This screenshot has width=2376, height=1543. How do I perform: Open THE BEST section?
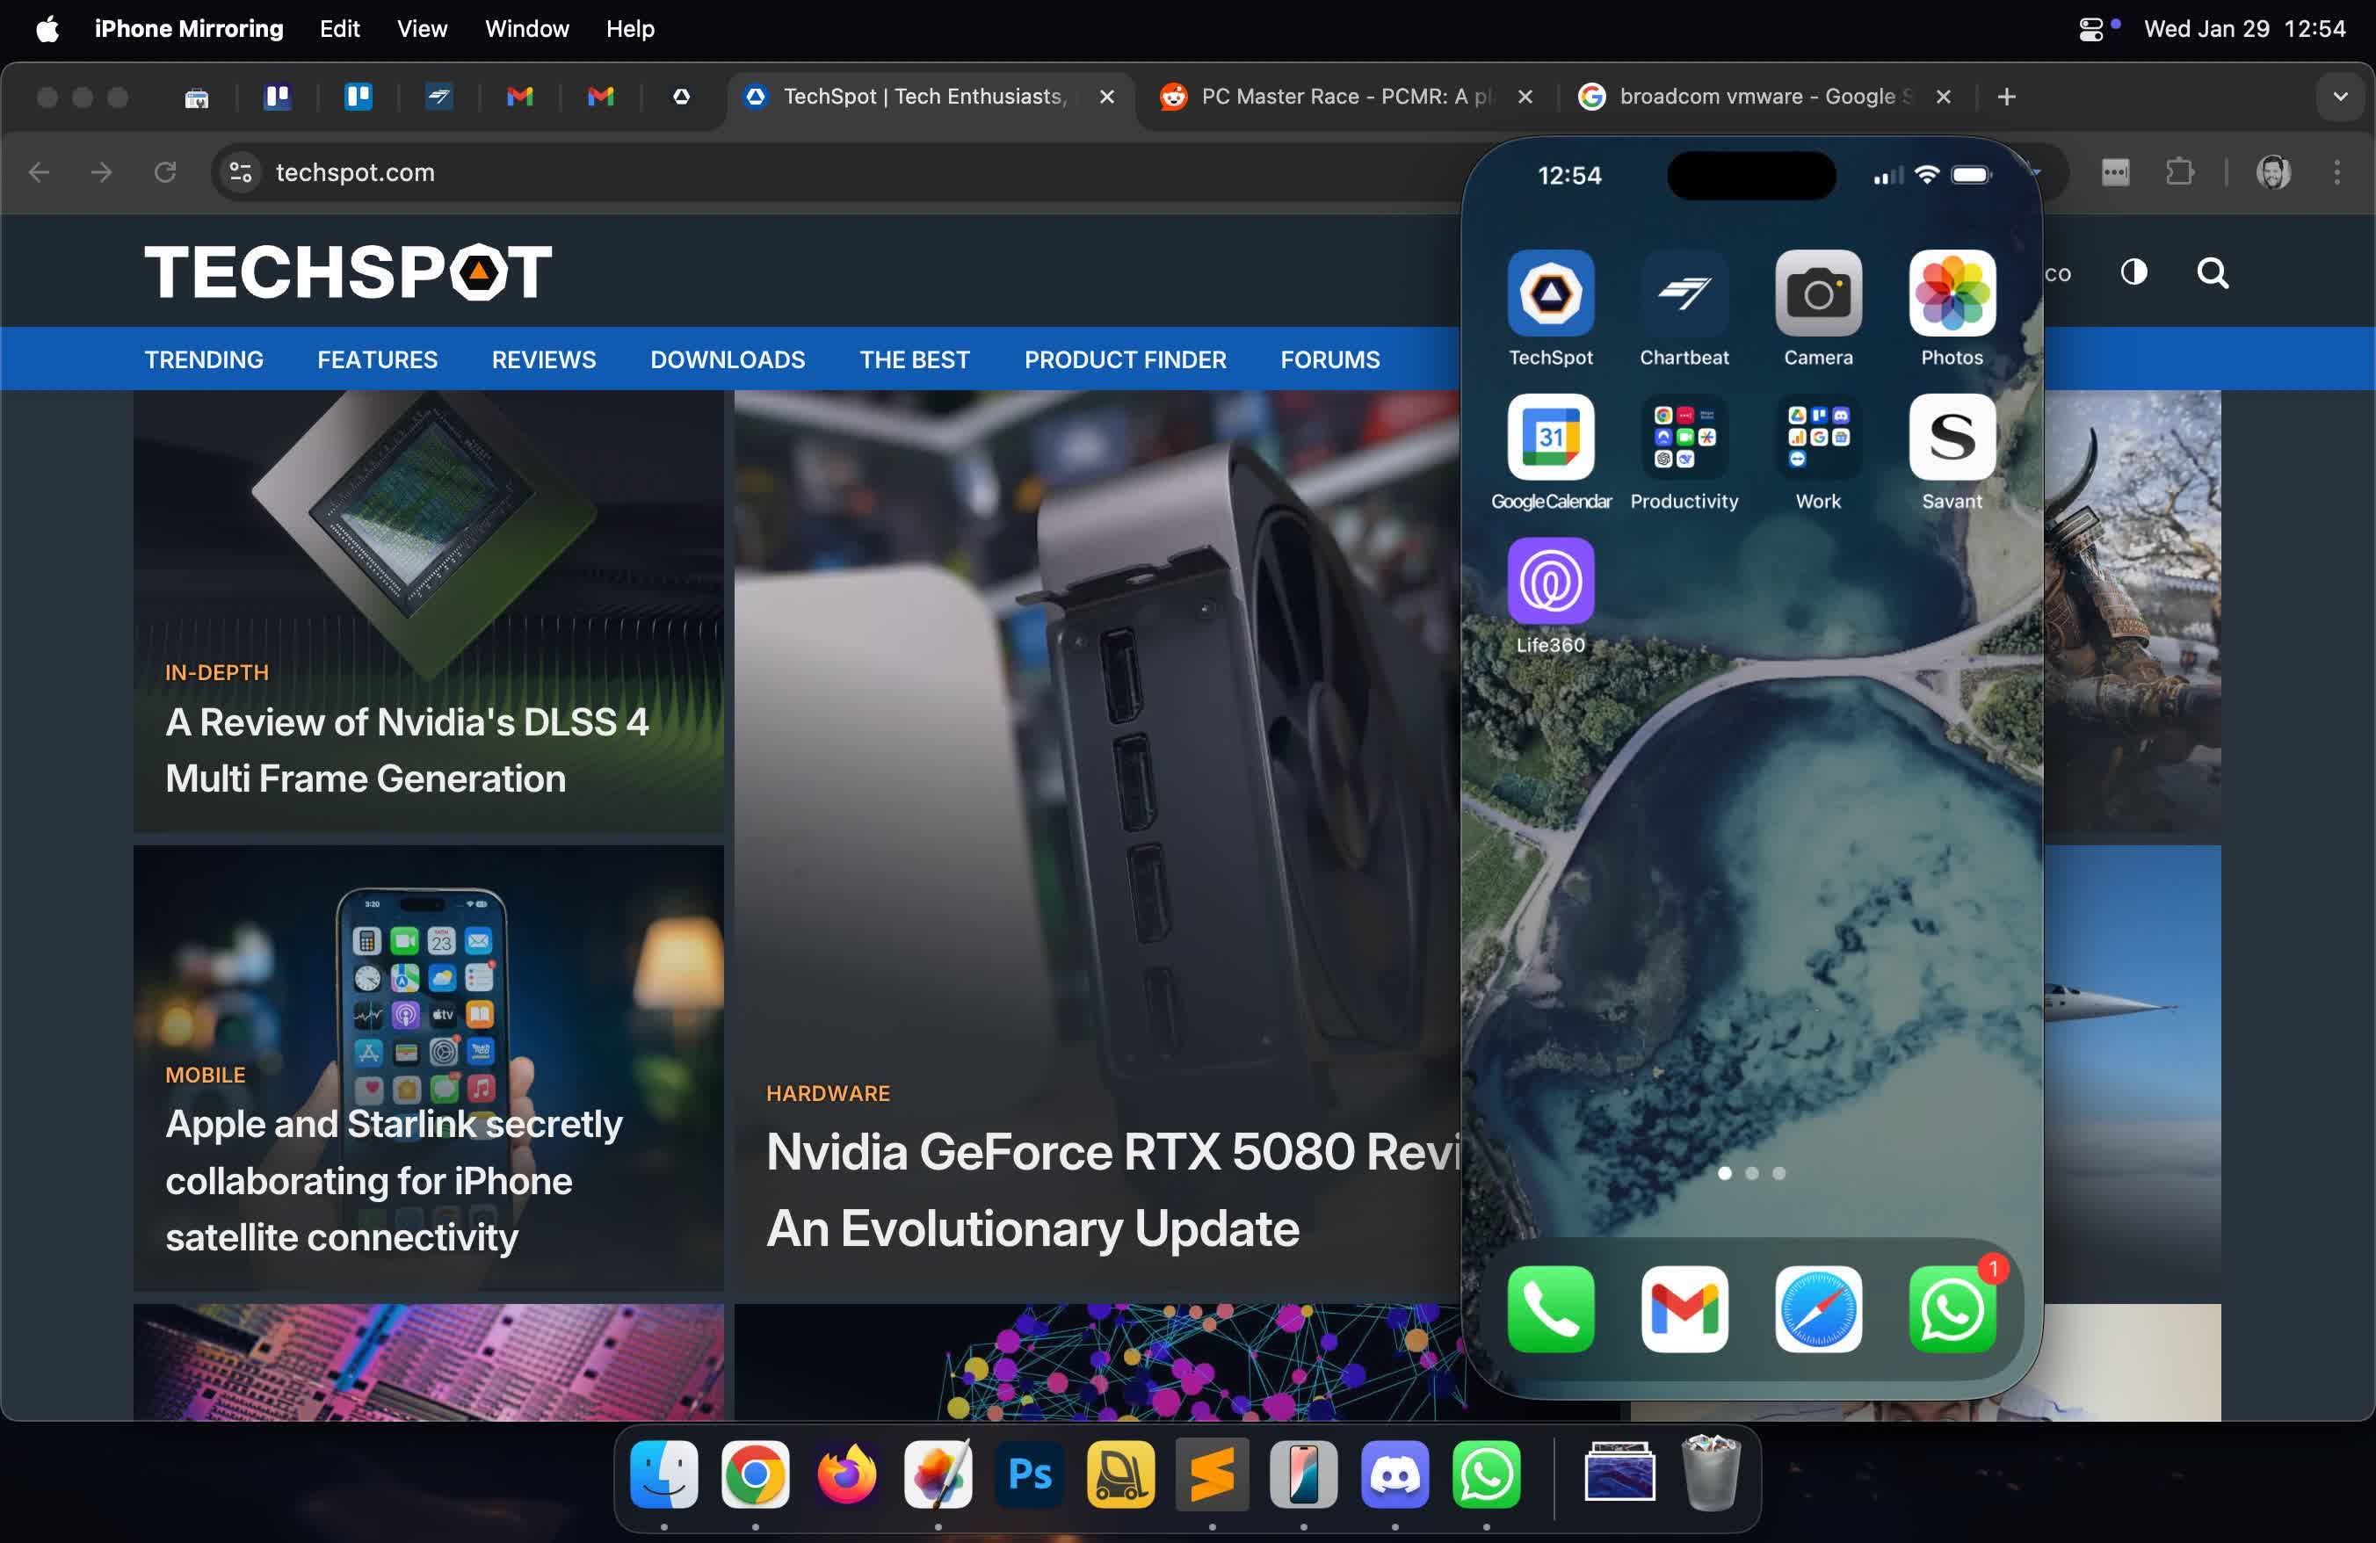(915, 359)
